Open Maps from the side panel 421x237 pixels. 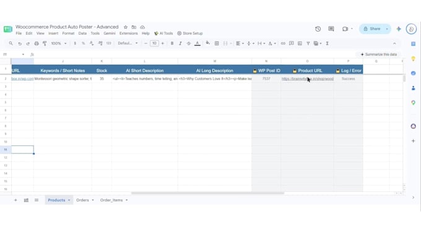[x=413, y=103]
